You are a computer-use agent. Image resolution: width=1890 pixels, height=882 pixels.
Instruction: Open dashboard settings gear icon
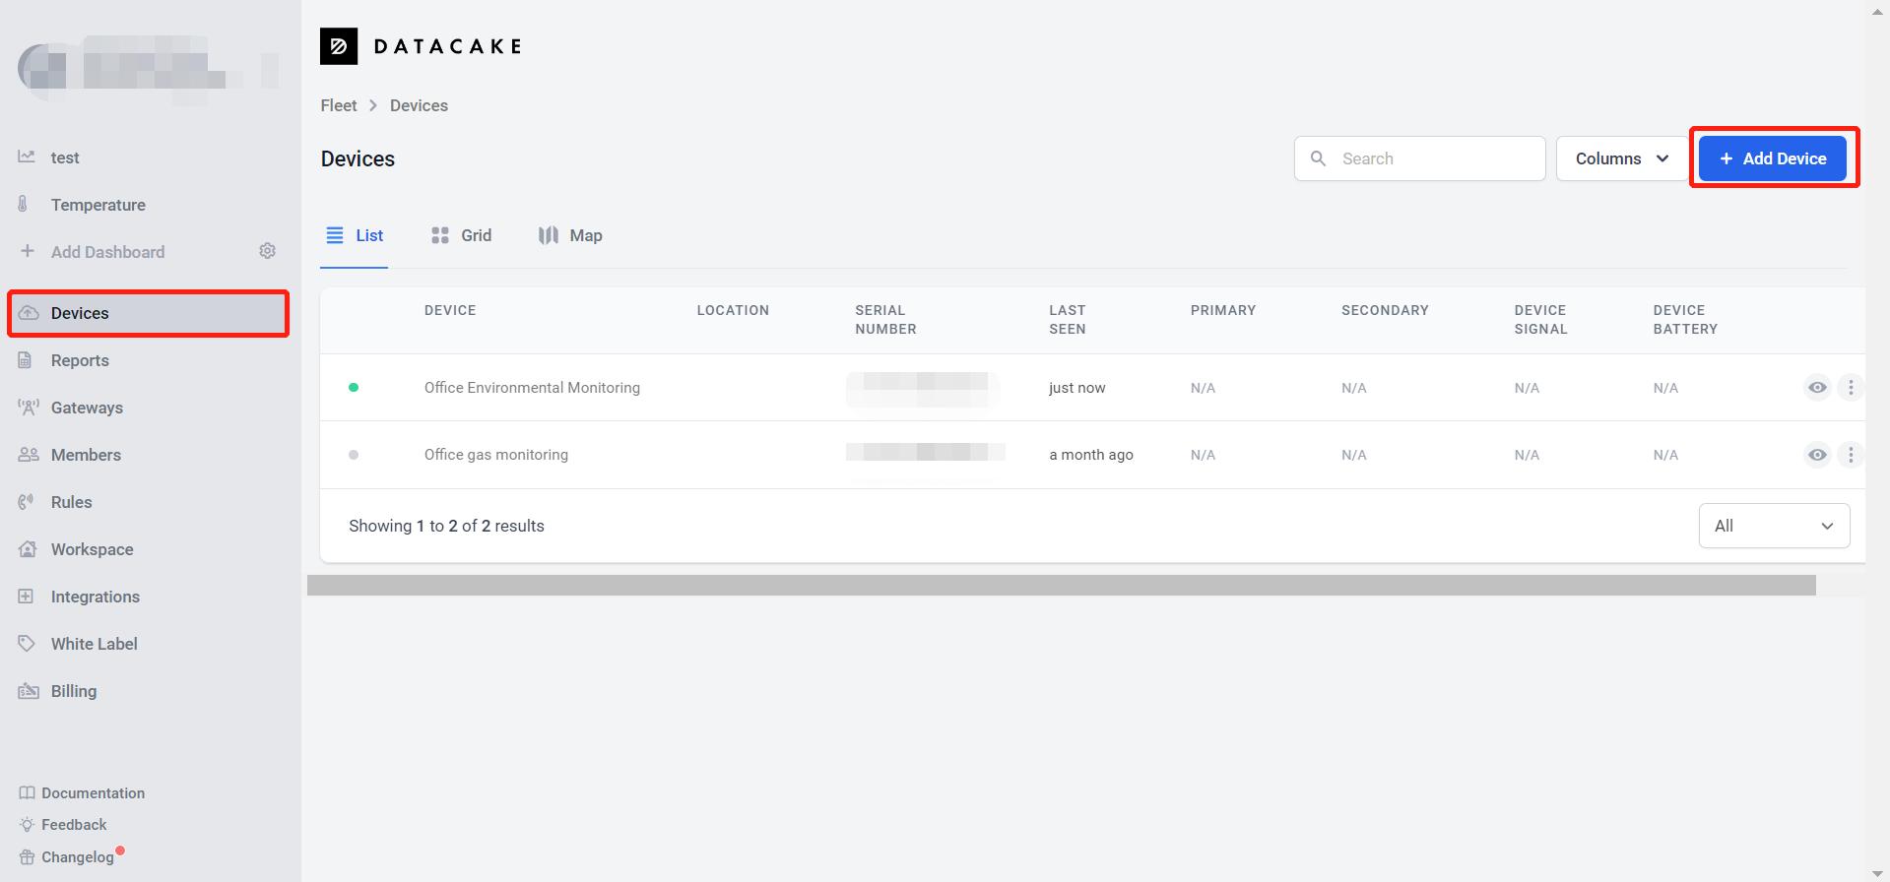[x=267, y=251]
